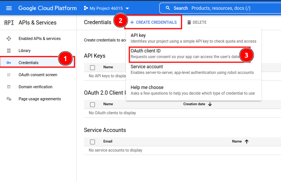The height and width of the screenshot is (181, 281).
Task: Click the trash can icon next to Delete
Action: [189, 22]
